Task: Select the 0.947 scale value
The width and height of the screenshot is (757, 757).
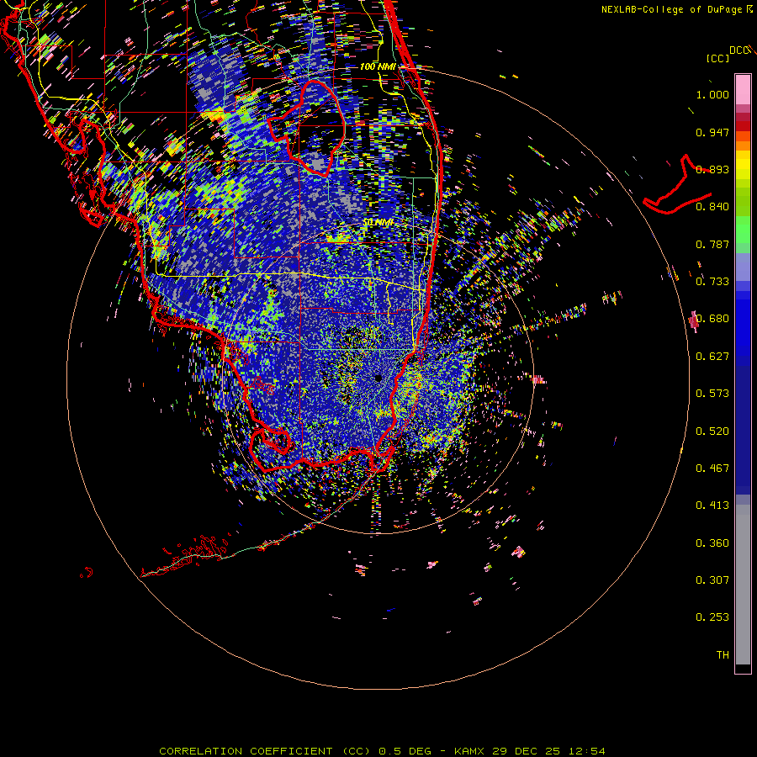Action: (x=712, y=132)
